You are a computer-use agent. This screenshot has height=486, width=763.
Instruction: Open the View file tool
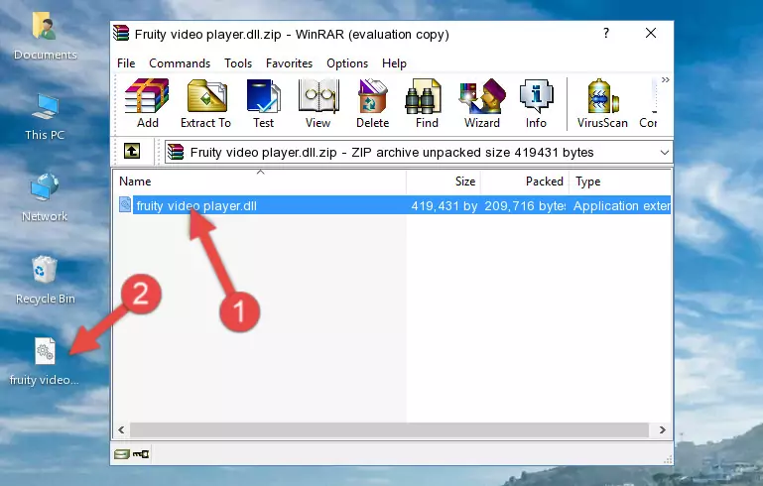(x=318, y=103)
